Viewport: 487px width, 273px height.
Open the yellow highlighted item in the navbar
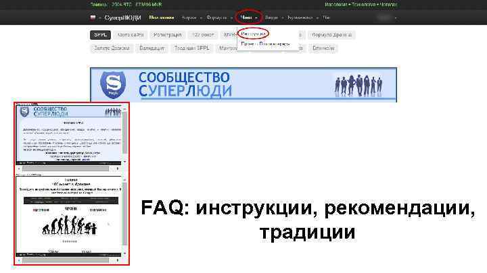point(162,18)
